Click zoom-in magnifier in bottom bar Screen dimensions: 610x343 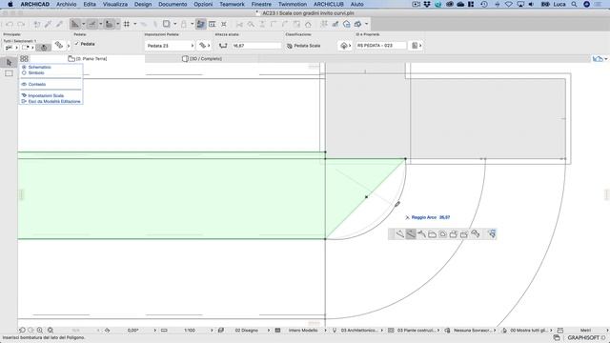click(x=40, y=331)
